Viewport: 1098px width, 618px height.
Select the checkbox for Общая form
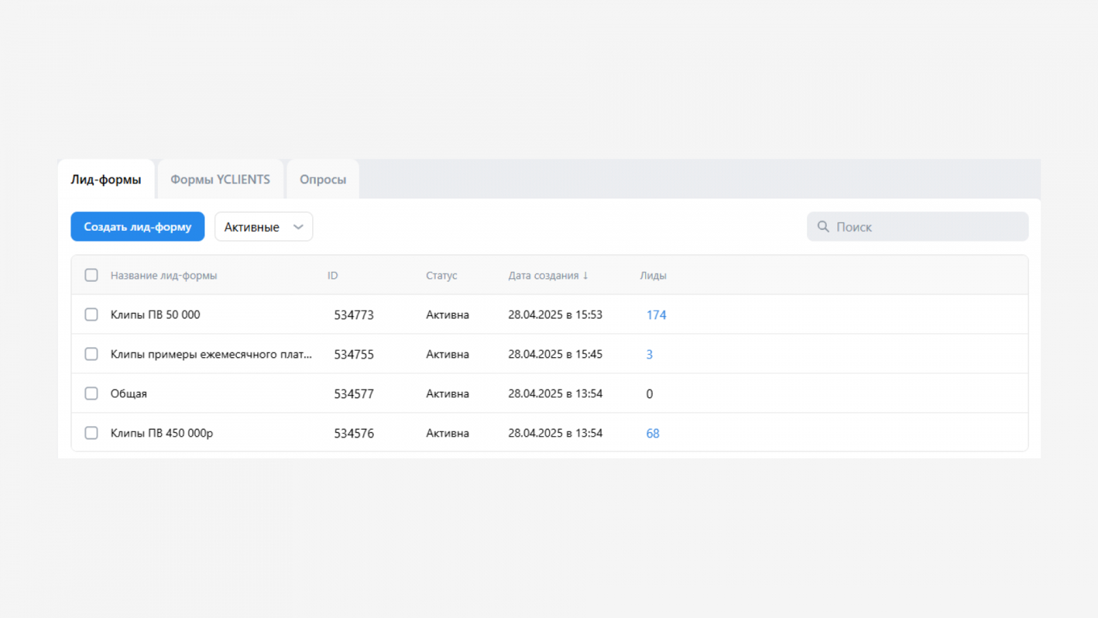[x=91, y=393]
